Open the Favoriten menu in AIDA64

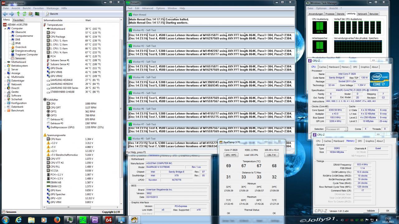[x=38, y=8]
